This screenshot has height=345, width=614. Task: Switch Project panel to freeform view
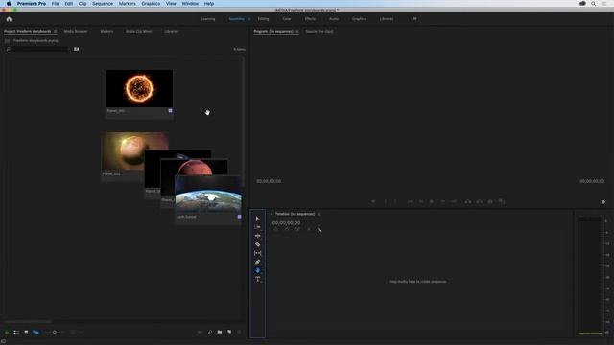click(35, 332)
